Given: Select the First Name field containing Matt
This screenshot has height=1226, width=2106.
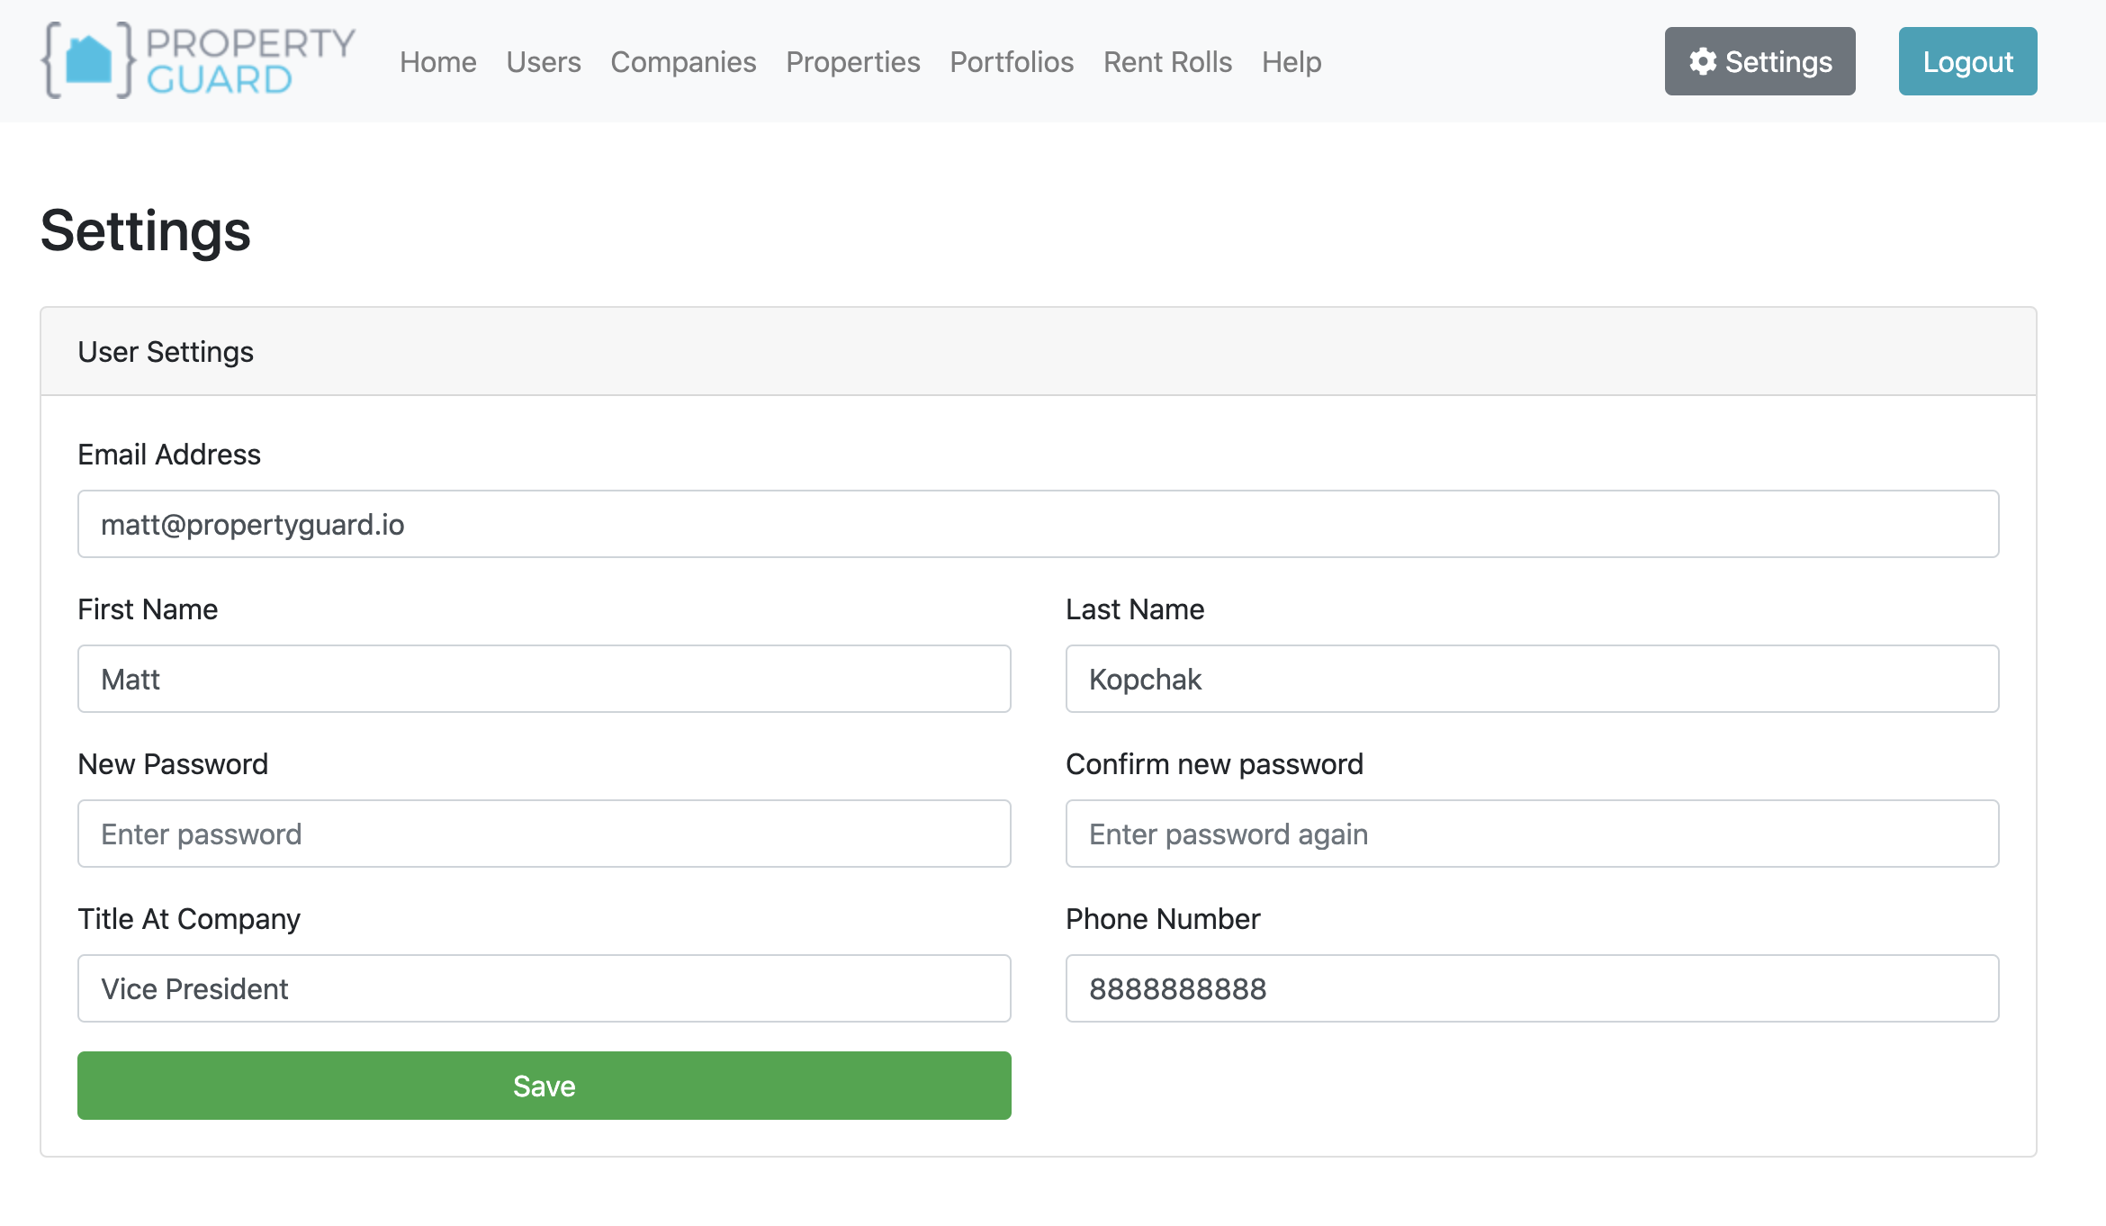Looking at the screenshot, I should point(543,679).
